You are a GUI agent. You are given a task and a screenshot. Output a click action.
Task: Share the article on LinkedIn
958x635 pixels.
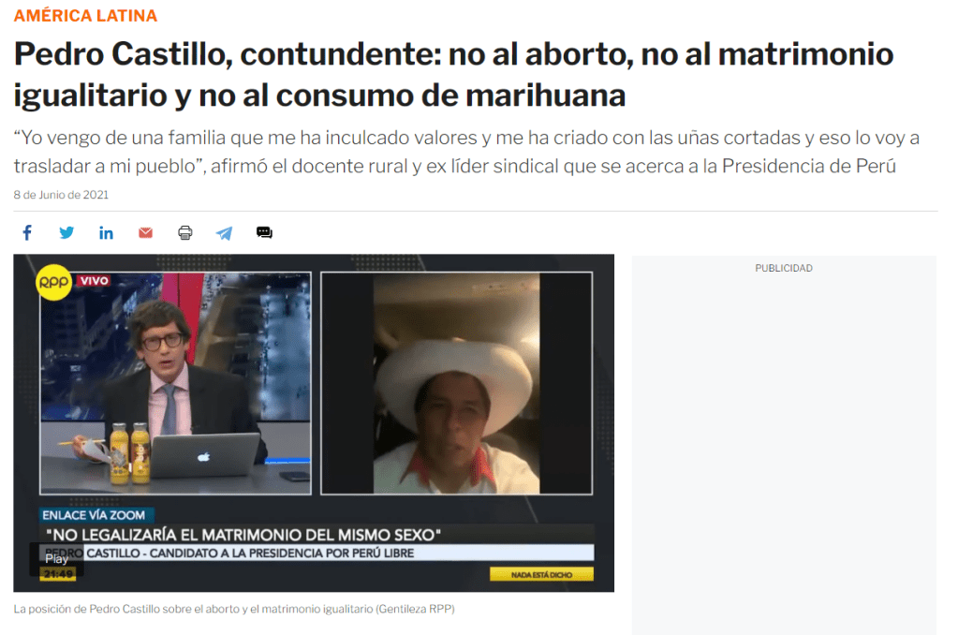pos(106,232)
